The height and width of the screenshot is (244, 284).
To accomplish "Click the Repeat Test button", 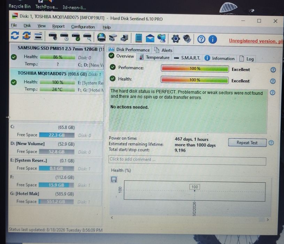I will coord(247,142).
